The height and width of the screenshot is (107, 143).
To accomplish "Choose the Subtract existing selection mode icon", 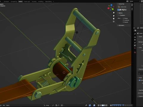I will click(x=122, y=10).
